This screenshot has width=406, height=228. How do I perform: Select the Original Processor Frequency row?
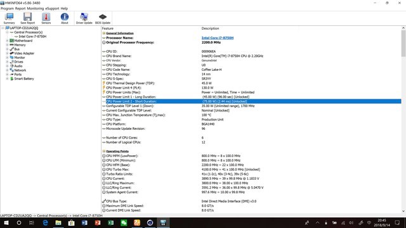[251, 42]
